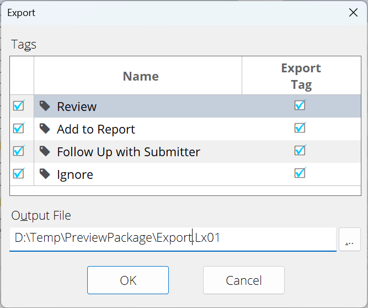This screenshot has height=308, width=368.
Task: Click into the Output File path field
Action: [x=173, y=238]
